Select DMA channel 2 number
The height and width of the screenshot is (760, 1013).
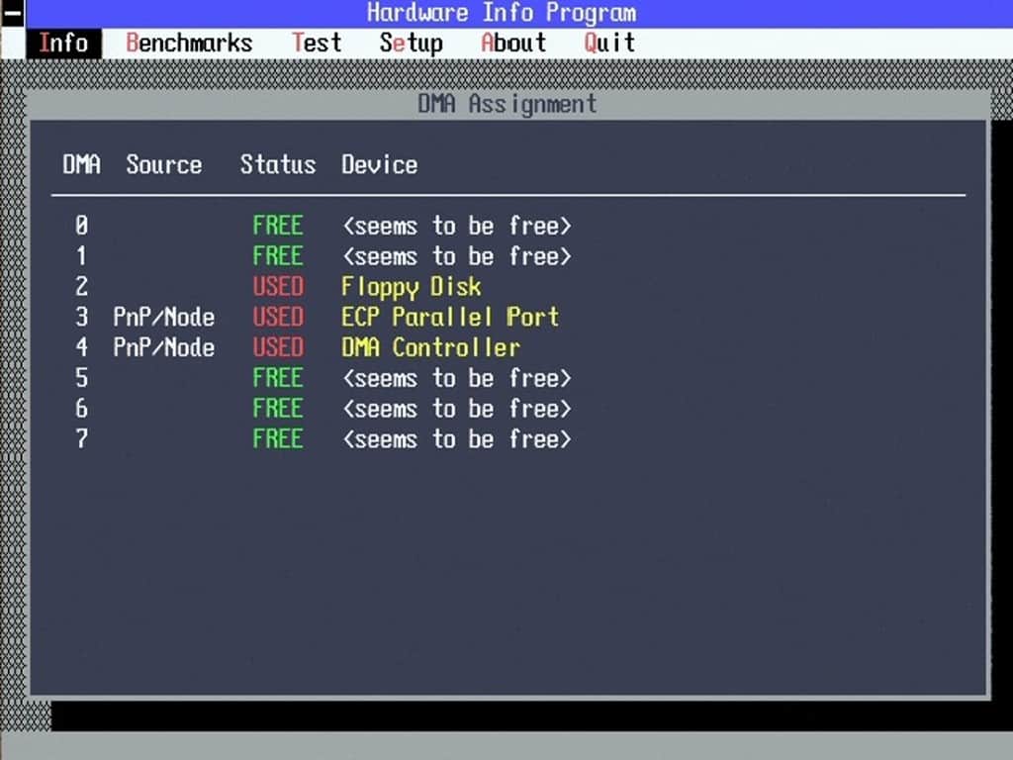[81, 286]
